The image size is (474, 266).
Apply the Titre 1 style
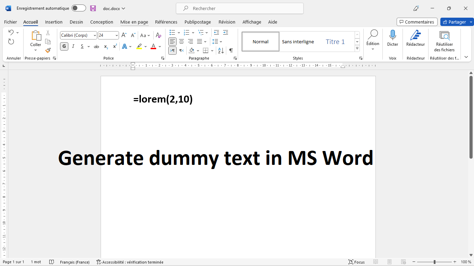[x=335, y=42]
